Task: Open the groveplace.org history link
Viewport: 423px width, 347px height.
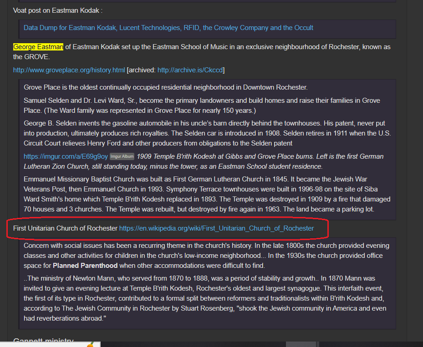Action: [x=69, y=70]
